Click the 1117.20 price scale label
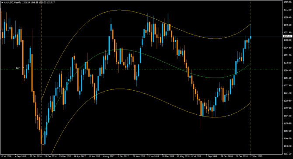The width and height of the screenshot is (293, 159). [x=287, y=154]
